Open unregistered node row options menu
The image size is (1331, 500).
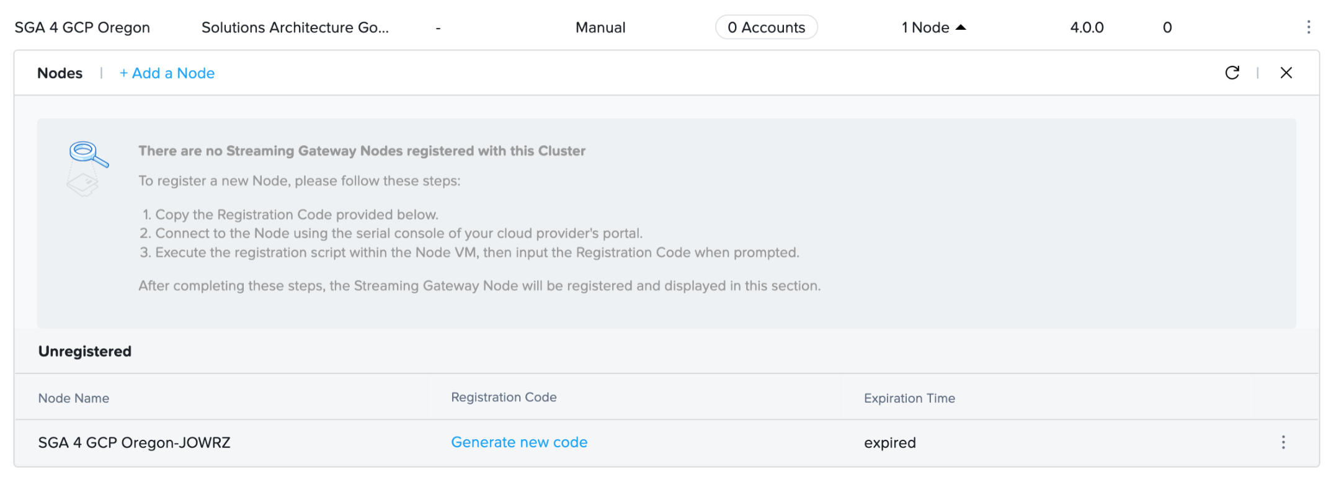pyautogui.click(x=1283, y=442)
